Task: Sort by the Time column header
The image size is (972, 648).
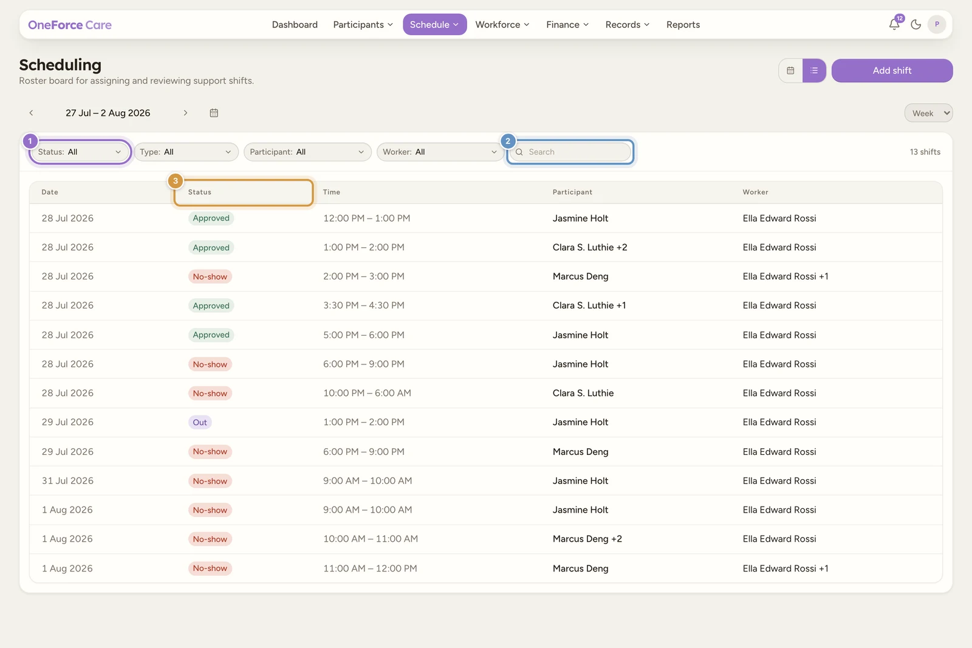Action: point(332,192)
